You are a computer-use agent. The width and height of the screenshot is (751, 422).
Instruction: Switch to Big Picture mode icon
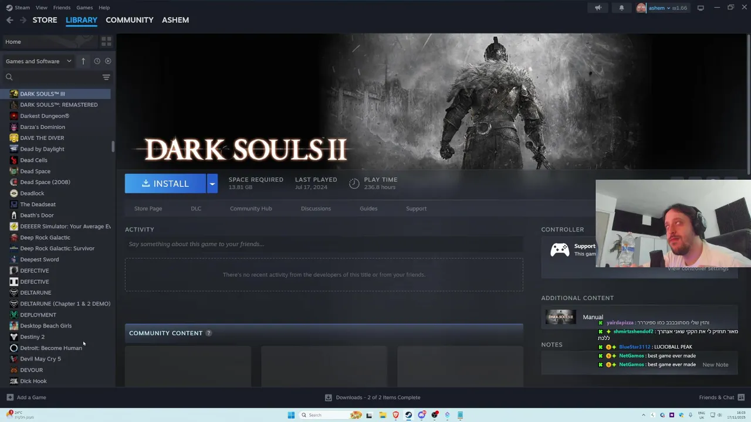click(x=701, y=8)
